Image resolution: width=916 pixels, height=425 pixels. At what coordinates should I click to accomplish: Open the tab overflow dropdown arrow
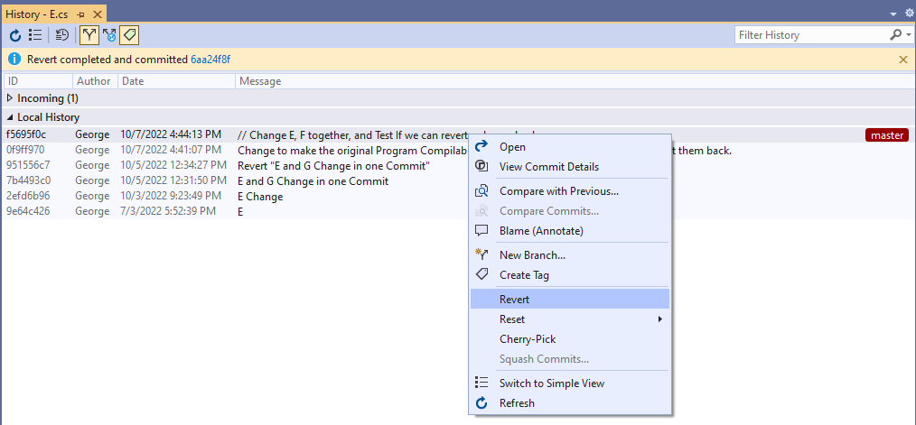pos(894,14)
